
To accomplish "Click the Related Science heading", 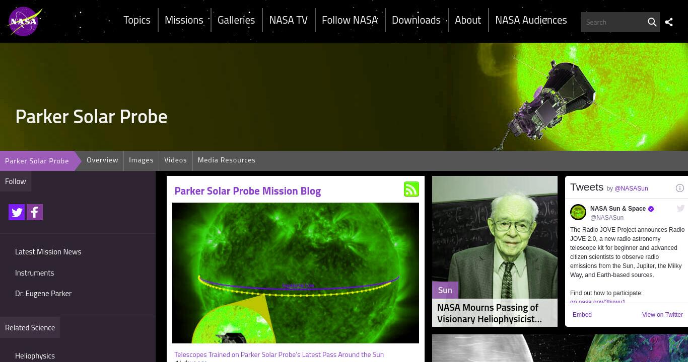I will coord(30,328).
